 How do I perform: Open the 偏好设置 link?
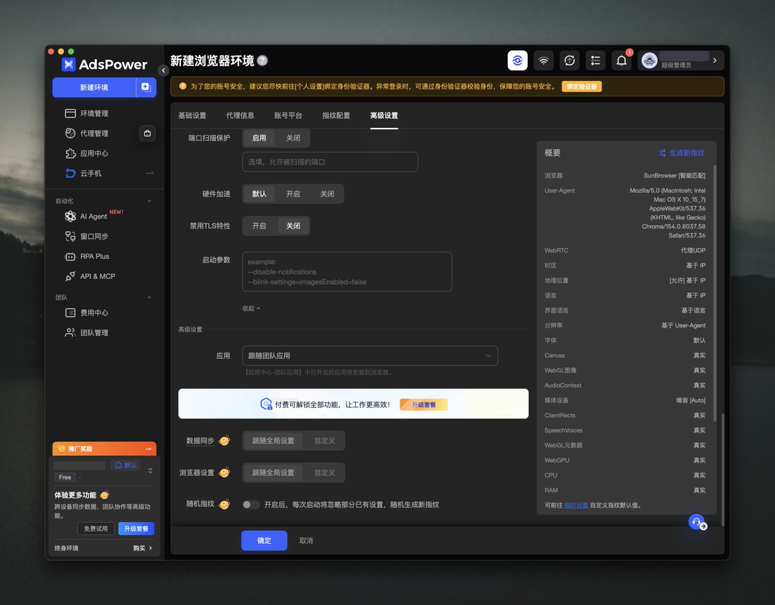576,505
